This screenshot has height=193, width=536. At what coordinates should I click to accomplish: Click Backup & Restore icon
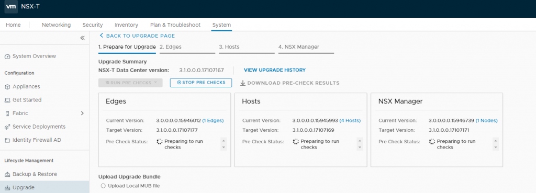click(7, 174)
